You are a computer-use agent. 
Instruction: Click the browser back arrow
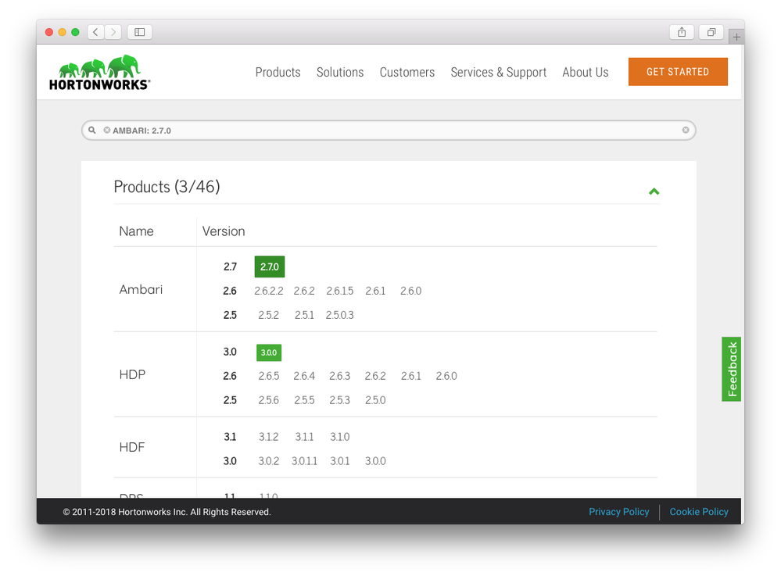95,31
